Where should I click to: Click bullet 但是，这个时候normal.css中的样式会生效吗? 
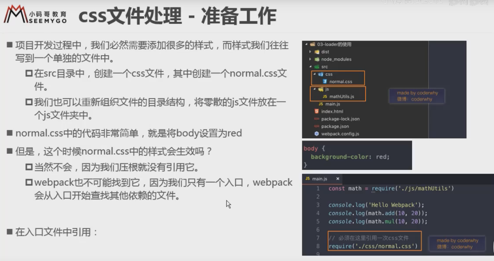coord(114,151)
